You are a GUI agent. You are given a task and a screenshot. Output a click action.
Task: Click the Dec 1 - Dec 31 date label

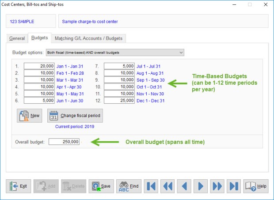tap(150, 101)
